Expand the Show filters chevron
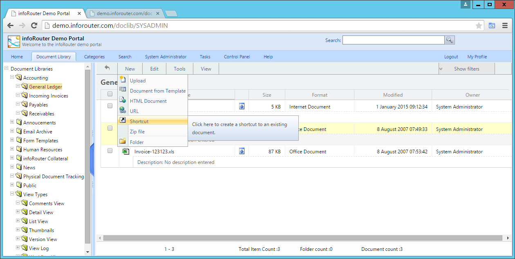This screenshot has width=515, height=259. [x=441, y=69]
